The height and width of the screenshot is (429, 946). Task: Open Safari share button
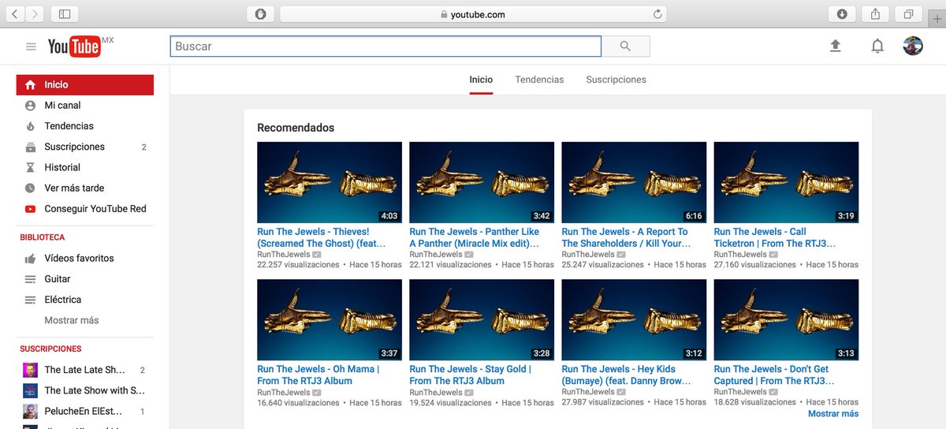(875, 13)
